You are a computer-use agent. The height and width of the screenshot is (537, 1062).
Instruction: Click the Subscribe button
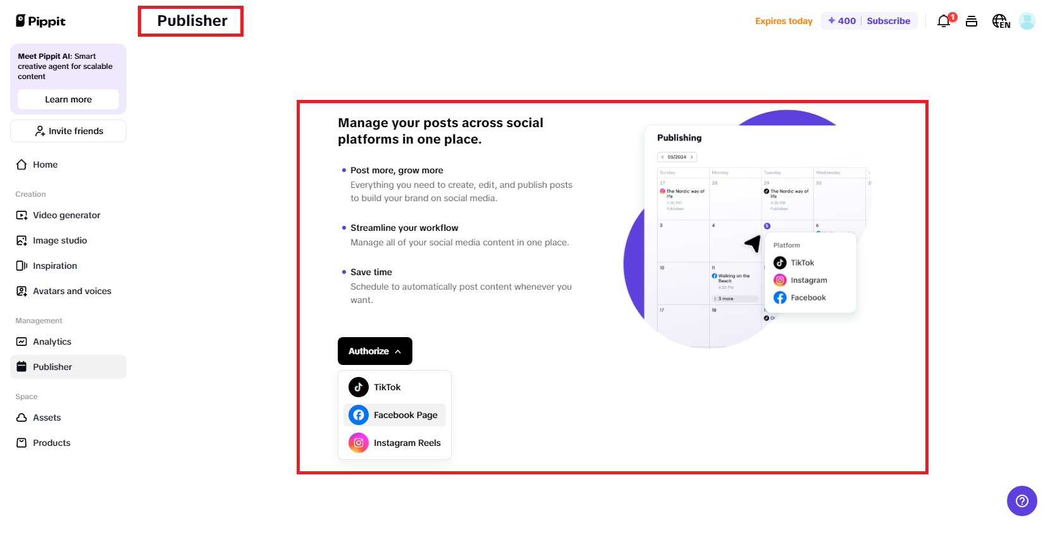[889, 21]
